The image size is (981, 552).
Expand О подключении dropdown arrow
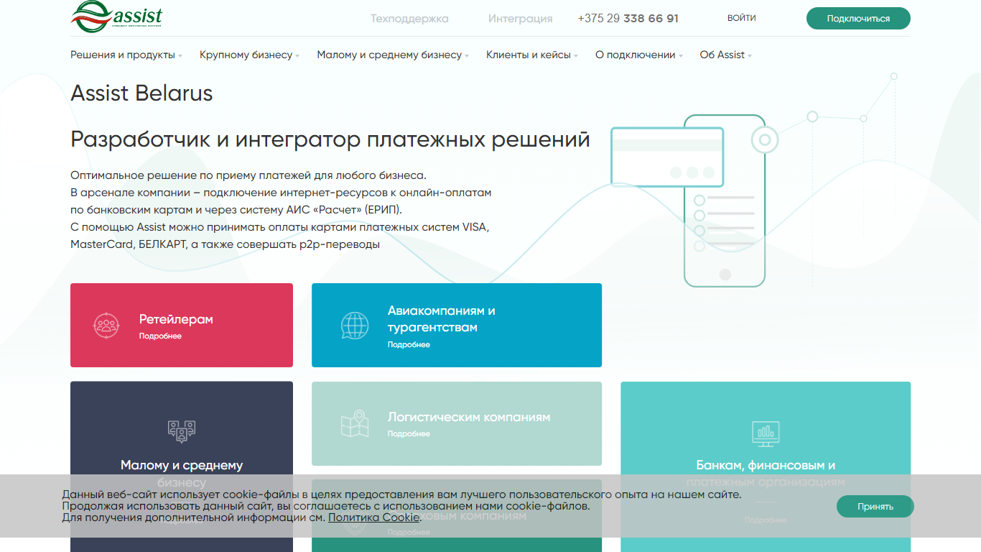click(681, 56)
